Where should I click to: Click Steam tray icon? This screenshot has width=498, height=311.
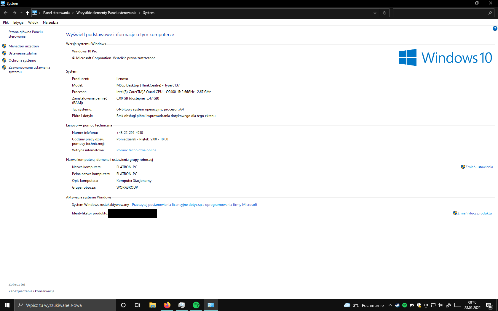[398, 305]
